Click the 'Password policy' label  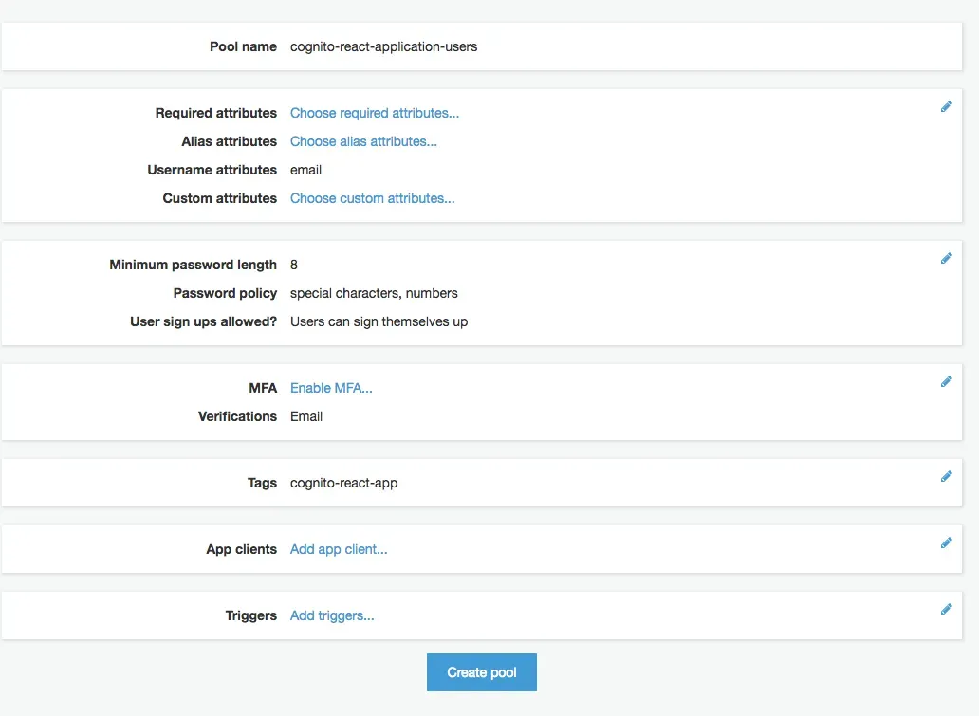pos(225,293)
